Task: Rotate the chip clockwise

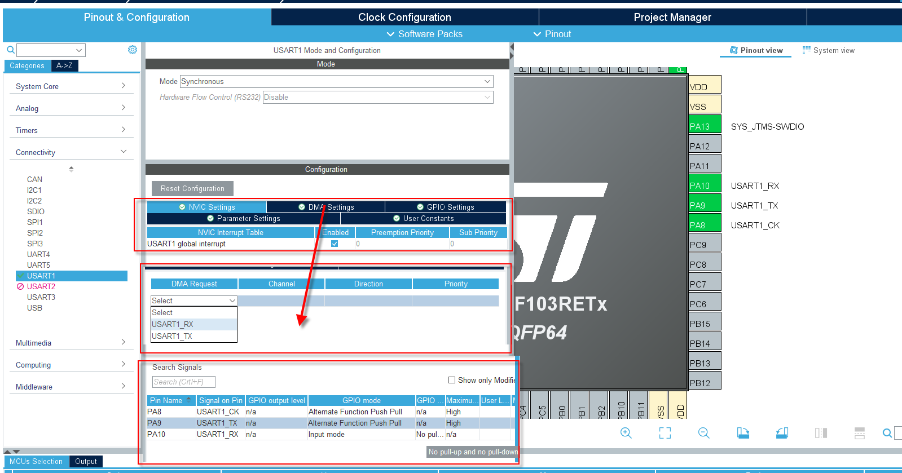Action: tap(743, 433)
